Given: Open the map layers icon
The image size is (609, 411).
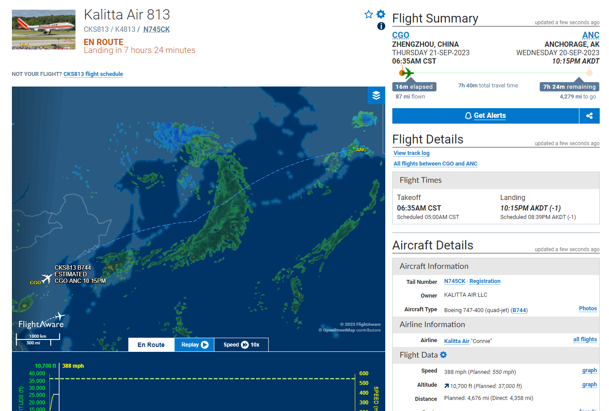Looking at the screenshot, I should [x=376, y=95].
